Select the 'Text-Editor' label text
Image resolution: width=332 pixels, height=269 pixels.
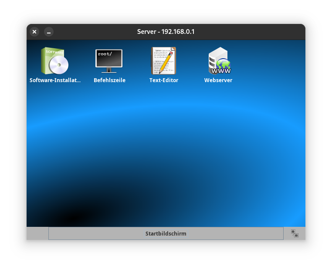pyautogui.click(x=164, y=80)
